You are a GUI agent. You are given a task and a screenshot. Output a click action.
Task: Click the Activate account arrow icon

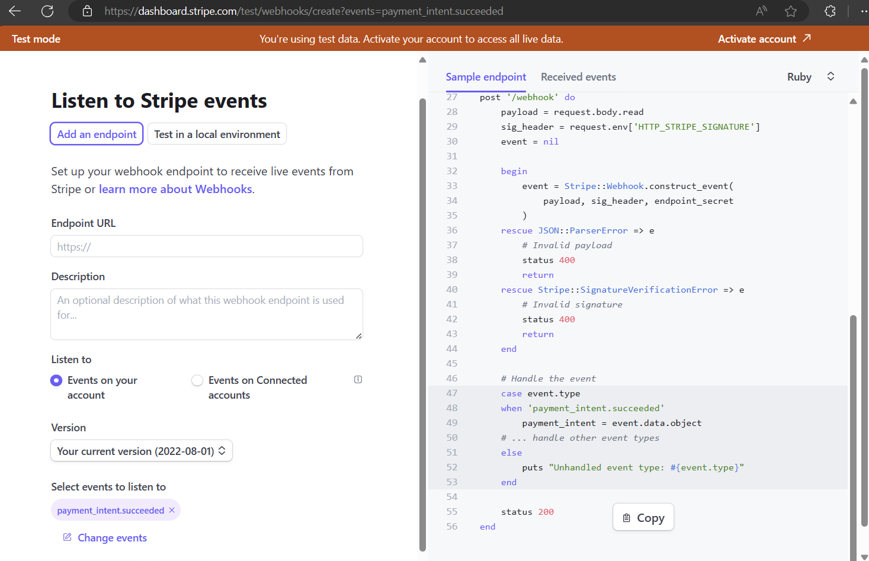807,39
